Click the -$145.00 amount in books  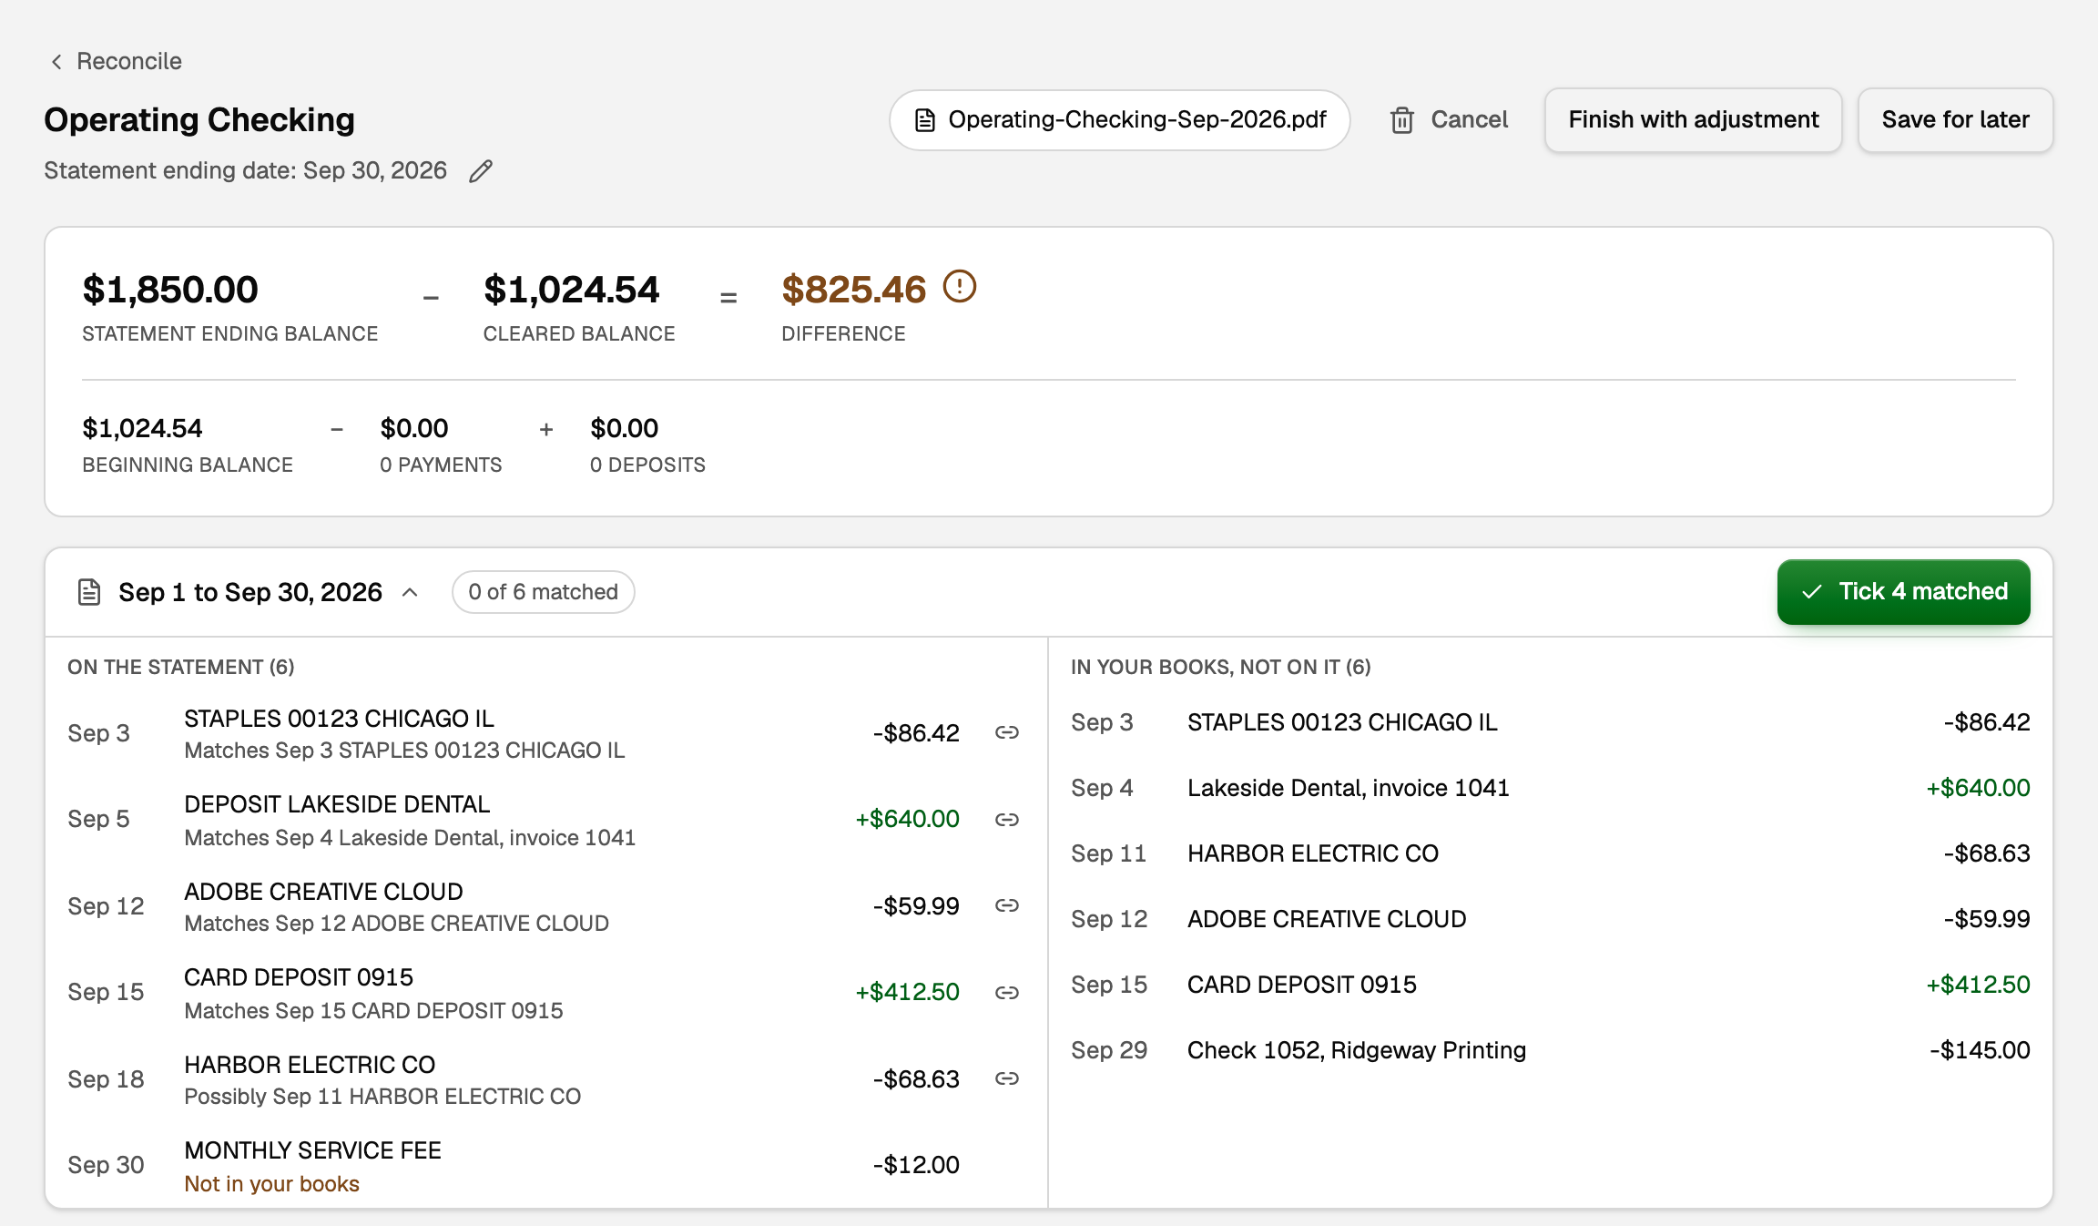1980,1050
